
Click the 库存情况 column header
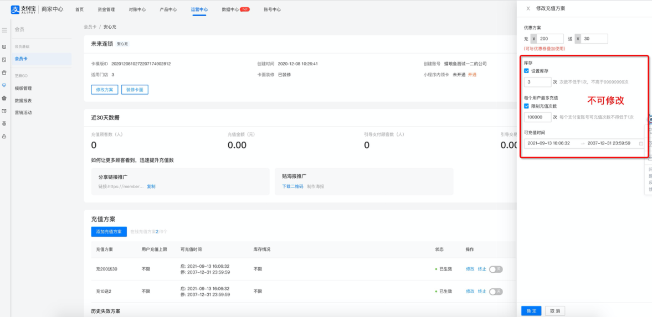[262, 250]
